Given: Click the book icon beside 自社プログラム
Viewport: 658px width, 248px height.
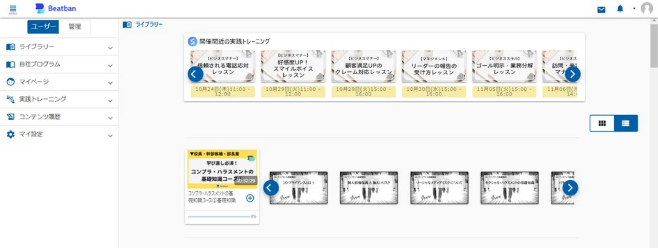Looking at the screenshot, I should tap(11, 65).
